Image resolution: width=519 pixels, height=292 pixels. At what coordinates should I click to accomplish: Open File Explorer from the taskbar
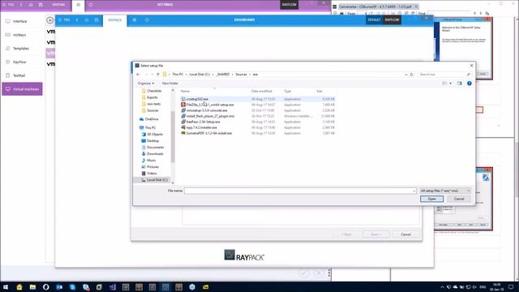(32, 287)
